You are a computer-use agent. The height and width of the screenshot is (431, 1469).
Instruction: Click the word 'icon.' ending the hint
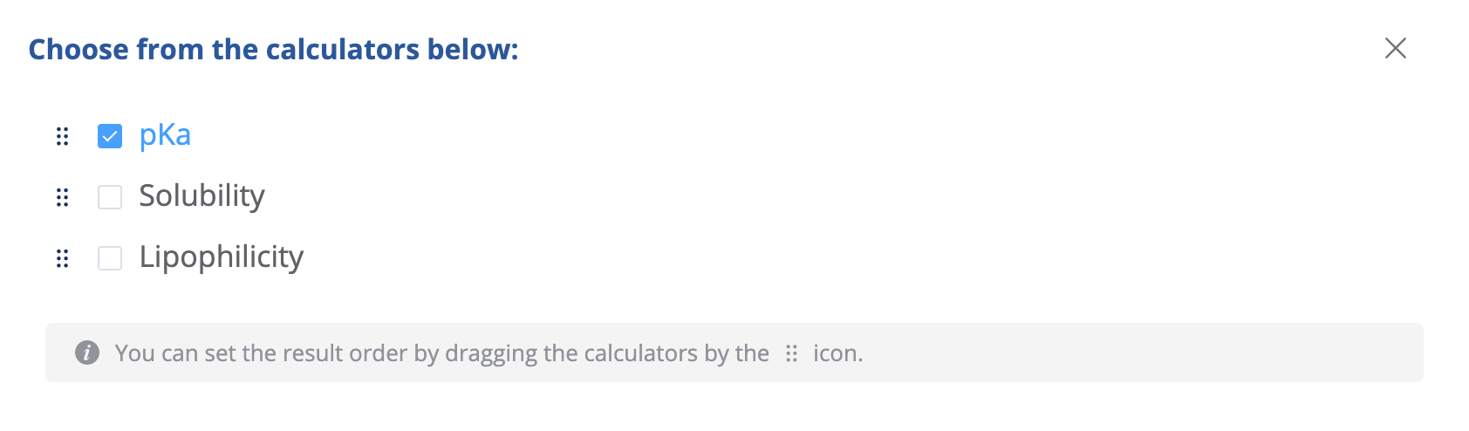pyautogui.click(x=837, y=353)
